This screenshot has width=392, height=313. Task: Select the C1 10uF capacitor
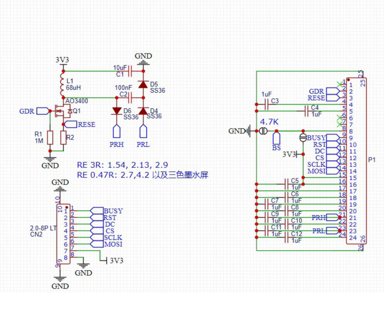[x=130, y=71]
